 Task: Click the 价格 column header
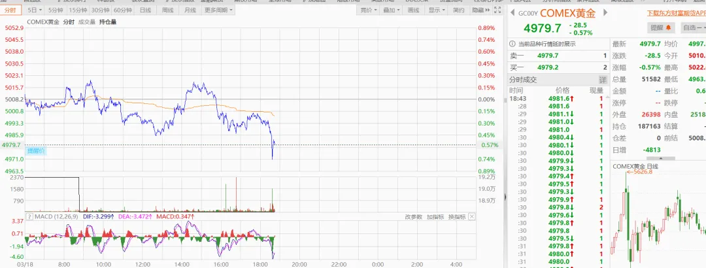coord(562,90)
